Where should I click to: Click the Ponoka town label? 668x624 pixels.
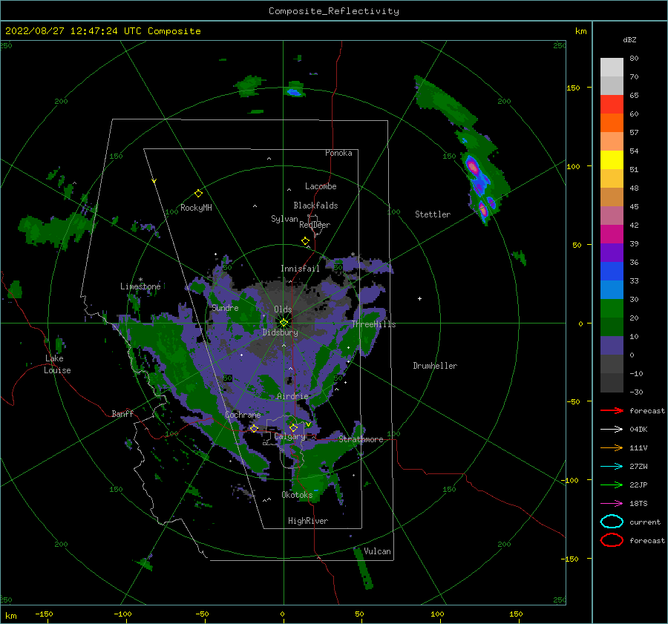pyautogui.click(x=338, y=153)
